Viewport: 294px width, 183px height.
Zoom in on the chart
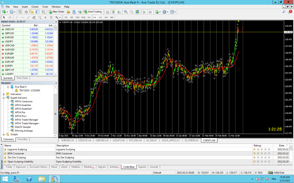pos(126,12)
